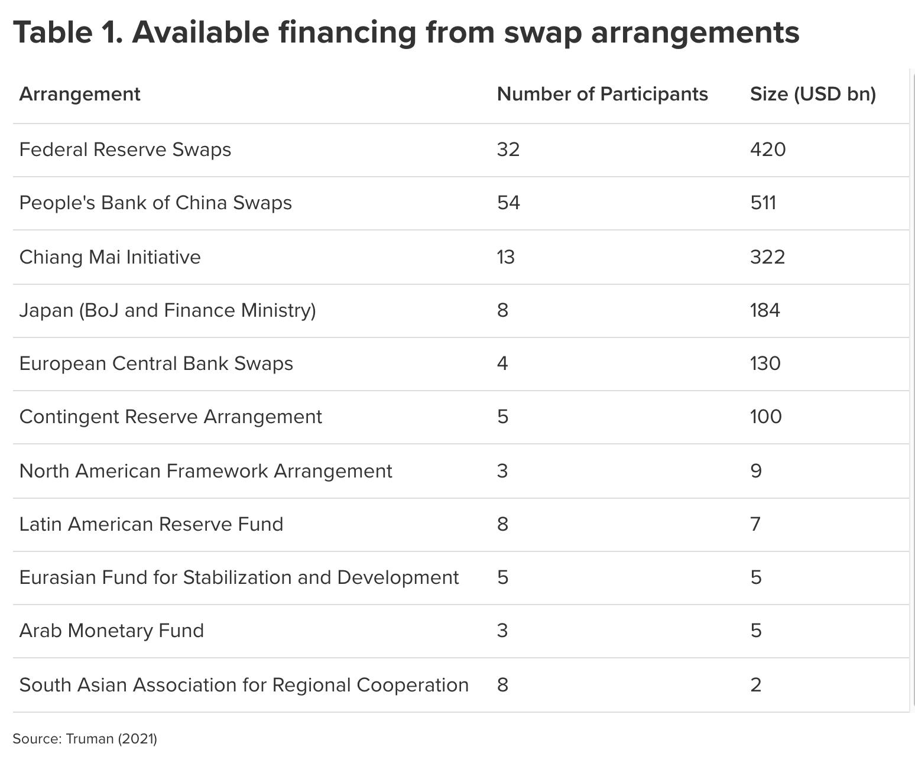Select Eurasian Fund for Stabilization and Development
915x760 pixels.
(239, 577)
